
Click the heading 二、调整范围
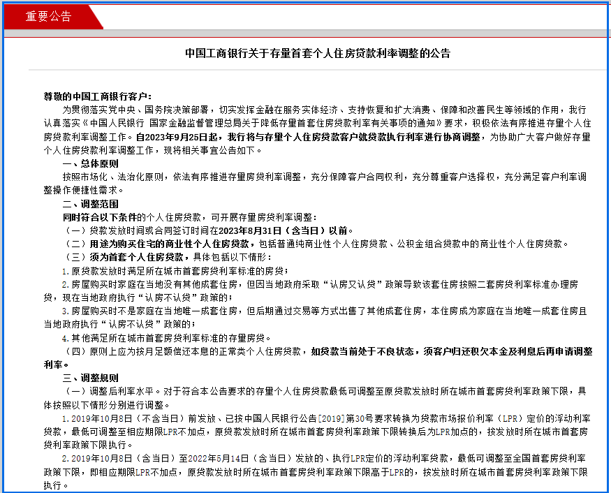pos(90,204)
